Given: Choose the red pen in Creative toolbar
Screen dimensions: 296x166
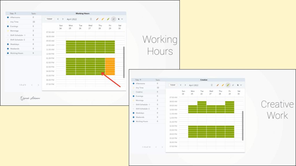Looking at the screenshot, I should click(217, 85).
